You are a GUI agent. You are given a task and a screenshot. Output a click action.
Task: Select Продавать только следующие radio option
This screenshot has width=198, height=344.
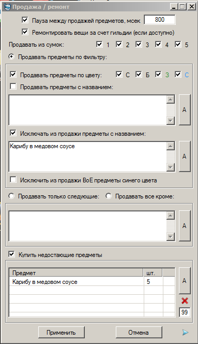point(11,196)
